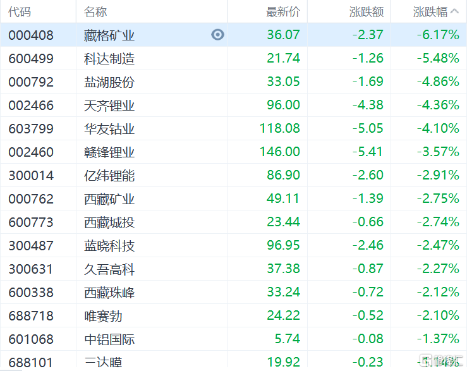Select stock code 300487

31,246
